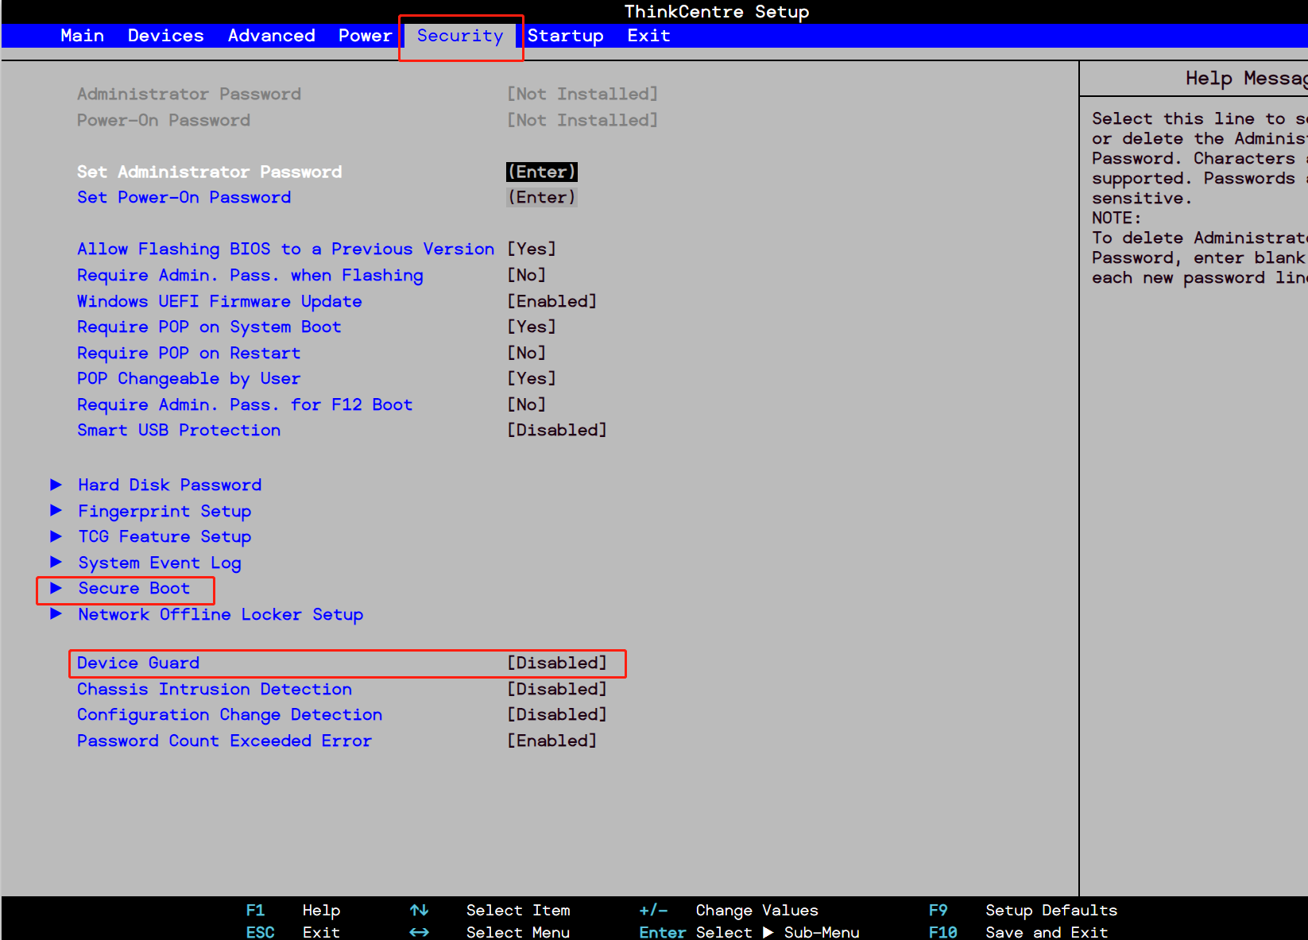This screenshot has height=940, width=1308.
Task: Click up-down arrows Select Item icon
Action: coord(419,910)
